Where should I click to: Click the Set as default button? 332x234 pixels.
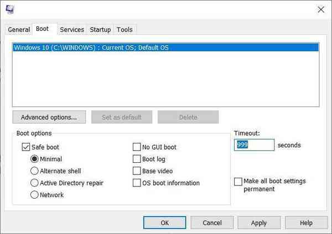point(122,117)
